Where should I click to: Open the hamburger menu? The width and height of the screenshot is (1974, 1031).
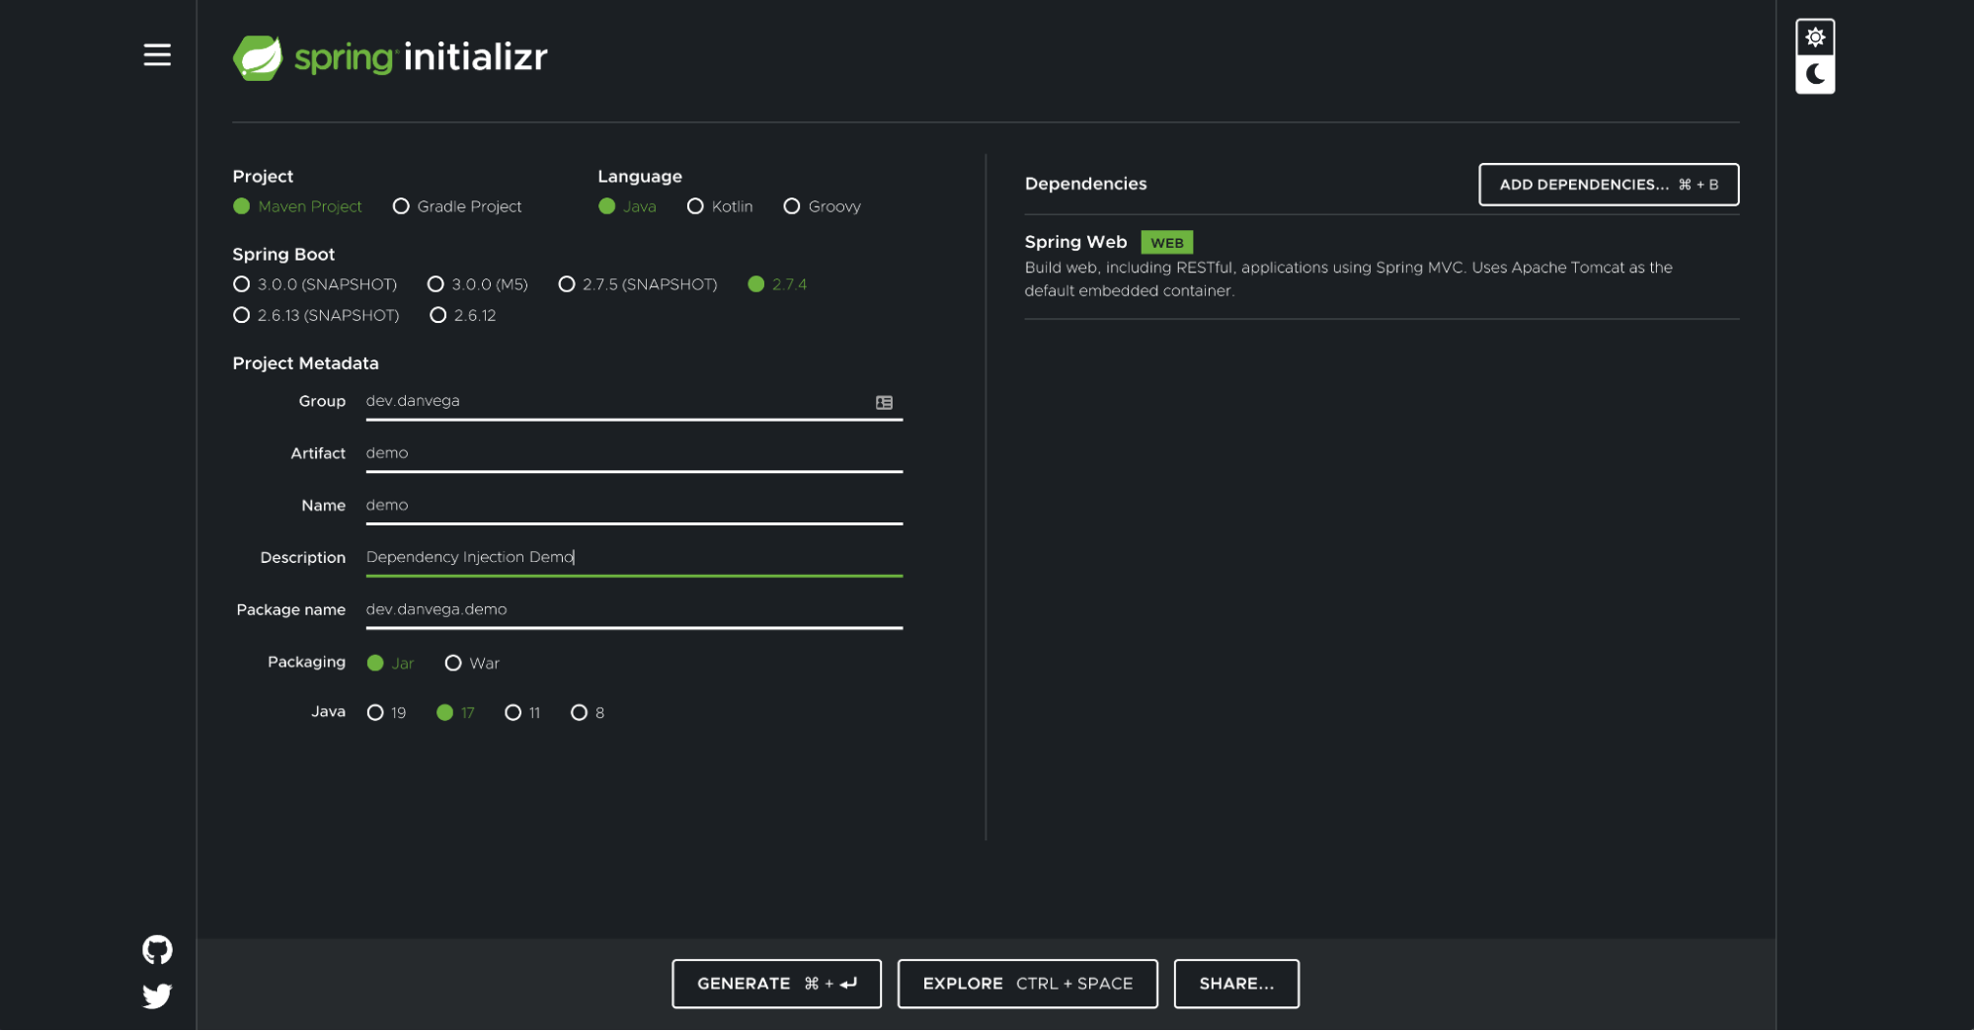[157, 55]
